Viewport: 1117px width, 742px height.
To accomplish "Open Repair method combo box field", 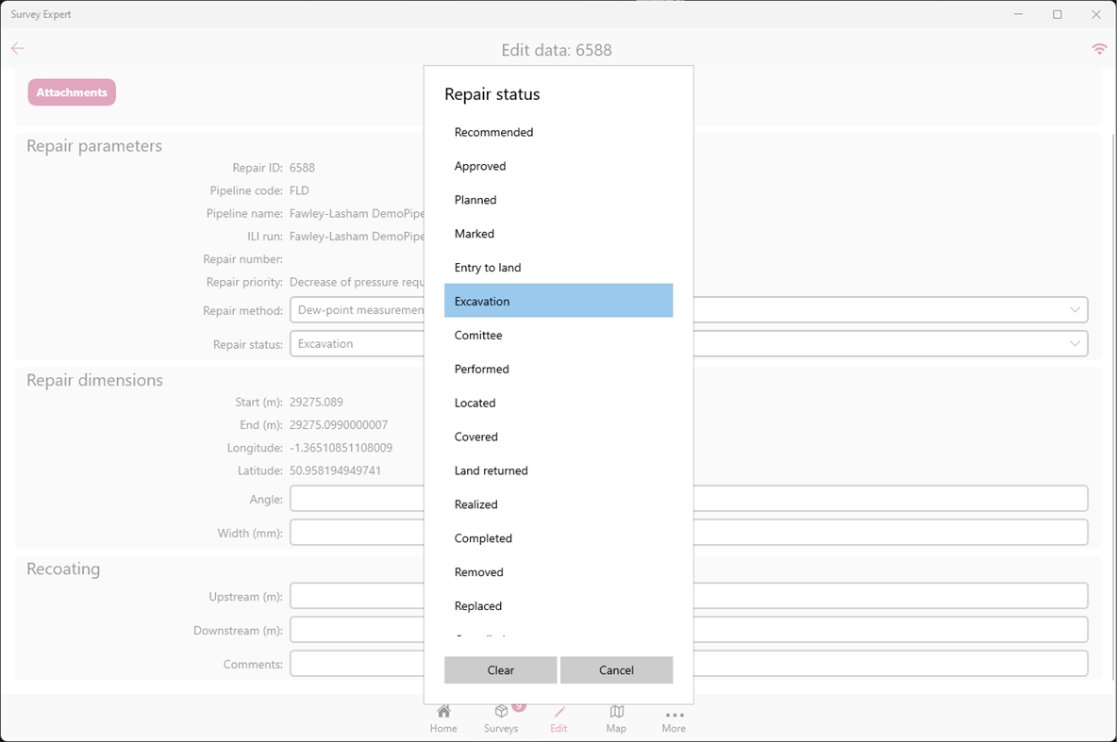I will click(689, 310).
